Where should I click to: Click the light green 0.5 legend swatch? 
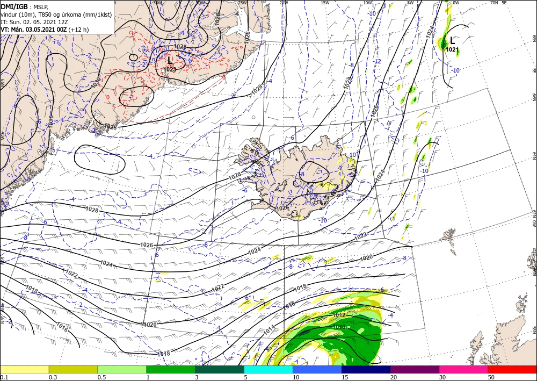pyautogui.click(x=122, y=369)
